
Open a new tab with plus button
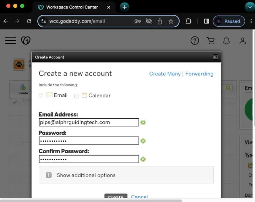(x=125, y=7)
